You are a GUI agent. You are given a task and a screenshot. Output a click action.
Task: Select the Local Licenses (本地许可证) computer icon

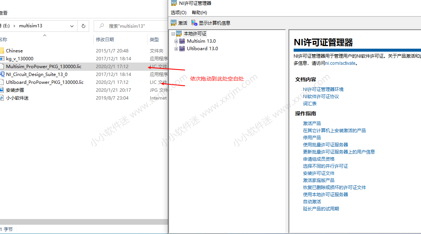coord(179,34)
